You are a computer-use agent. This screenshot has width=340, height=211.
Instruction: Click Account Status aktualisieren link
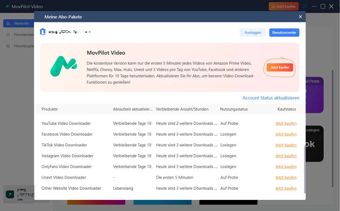pyautogui.click(x=271, y=98)
